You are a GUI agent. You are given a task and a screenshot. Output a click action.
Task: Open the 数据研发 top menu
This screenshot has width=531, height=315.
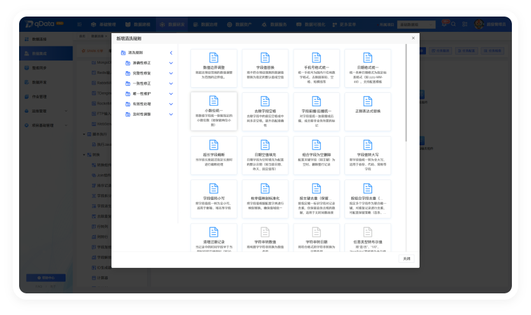point(173,24)
